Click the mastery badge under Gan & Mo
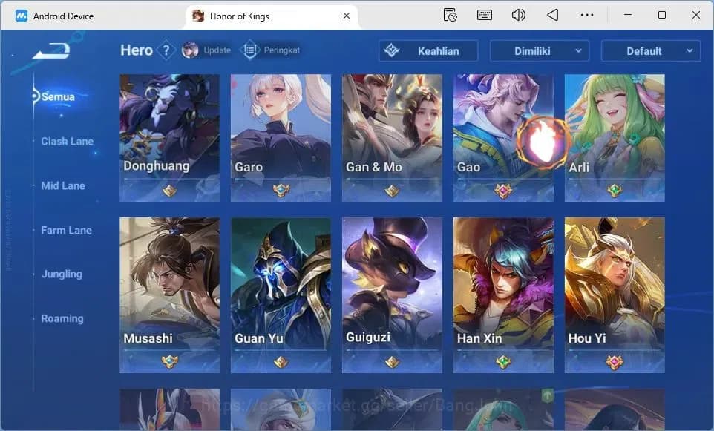 coord(392,191)
